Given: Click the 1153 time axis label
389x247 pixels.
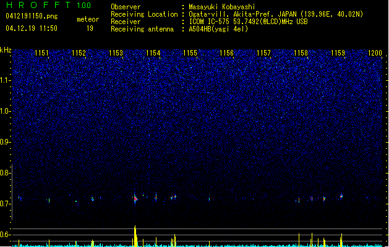Looking at the screenshot, I should (x=116, y=53).
